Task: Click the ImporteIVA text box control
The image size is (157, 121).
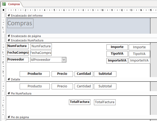Action: 139,60
